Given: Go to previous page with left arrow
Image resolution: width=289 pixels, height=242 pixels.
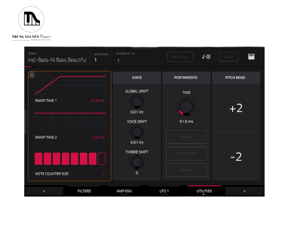Looking at the screenshot, I should [x=44, y=191].
